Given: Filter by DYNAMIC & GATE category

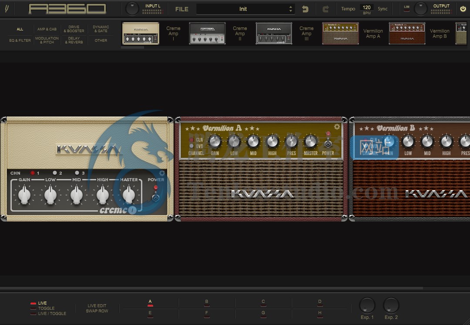Looking at the screenshot, I should 101,29.
